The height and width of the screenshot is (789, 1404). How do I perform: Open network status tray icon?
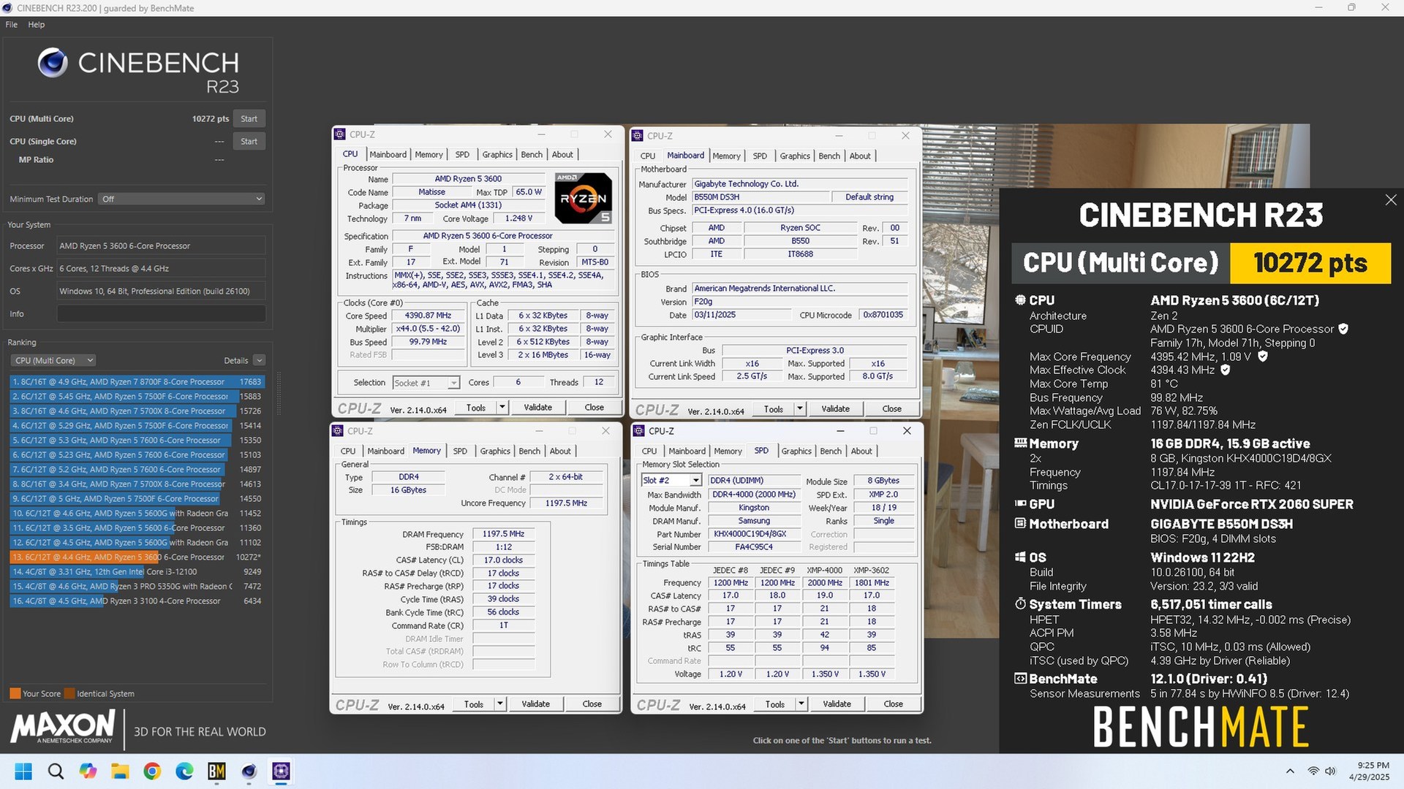coord(1313,771)
